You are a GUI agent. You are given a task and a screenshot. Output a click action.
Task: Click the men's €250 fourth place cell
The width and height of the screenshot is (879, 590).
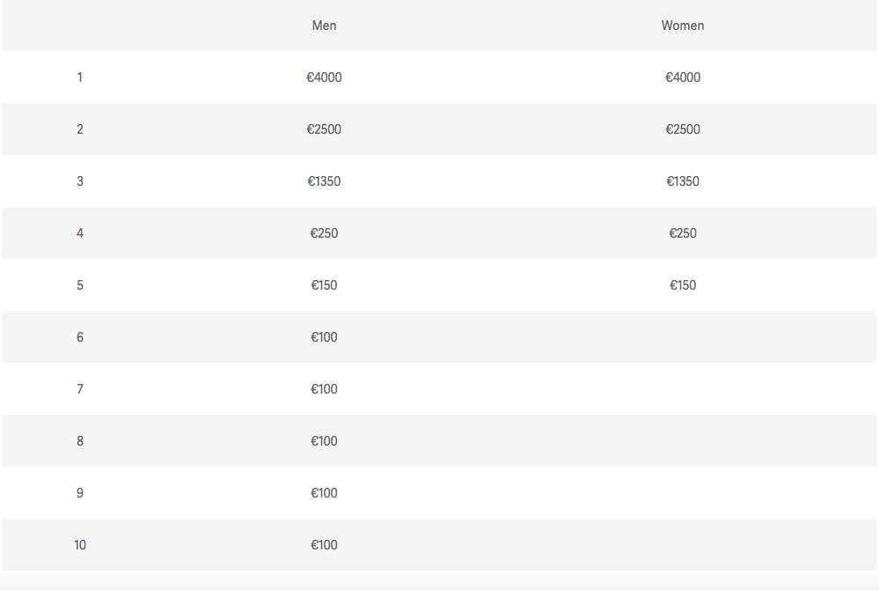pyautogui.click(x=324, y=233)
